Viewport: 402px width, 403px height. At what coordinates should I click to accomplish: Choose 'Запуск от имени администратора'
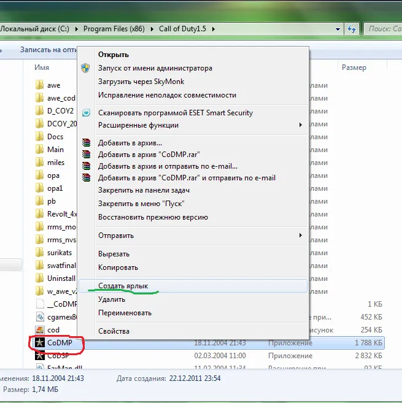(193, 68)
